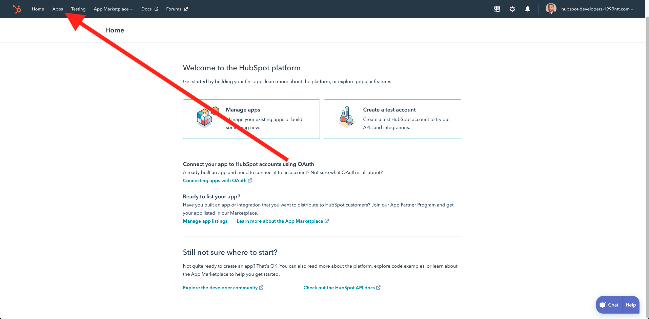Click the Chat speech bubble icon

tap(603, 305)
